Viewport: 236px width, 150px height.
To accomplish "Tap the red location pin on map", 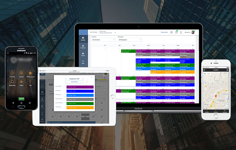I will (215, 97).
